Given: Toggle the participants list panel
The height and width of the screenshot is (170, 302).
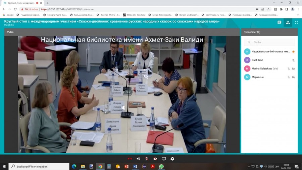Looking at the screenshot, I should (x=288, y=23).
